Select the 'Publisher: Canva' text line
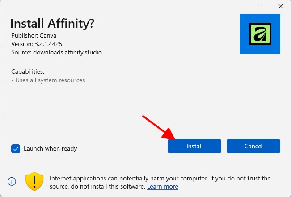Screen dimensions: 291x197 [34, 35]
